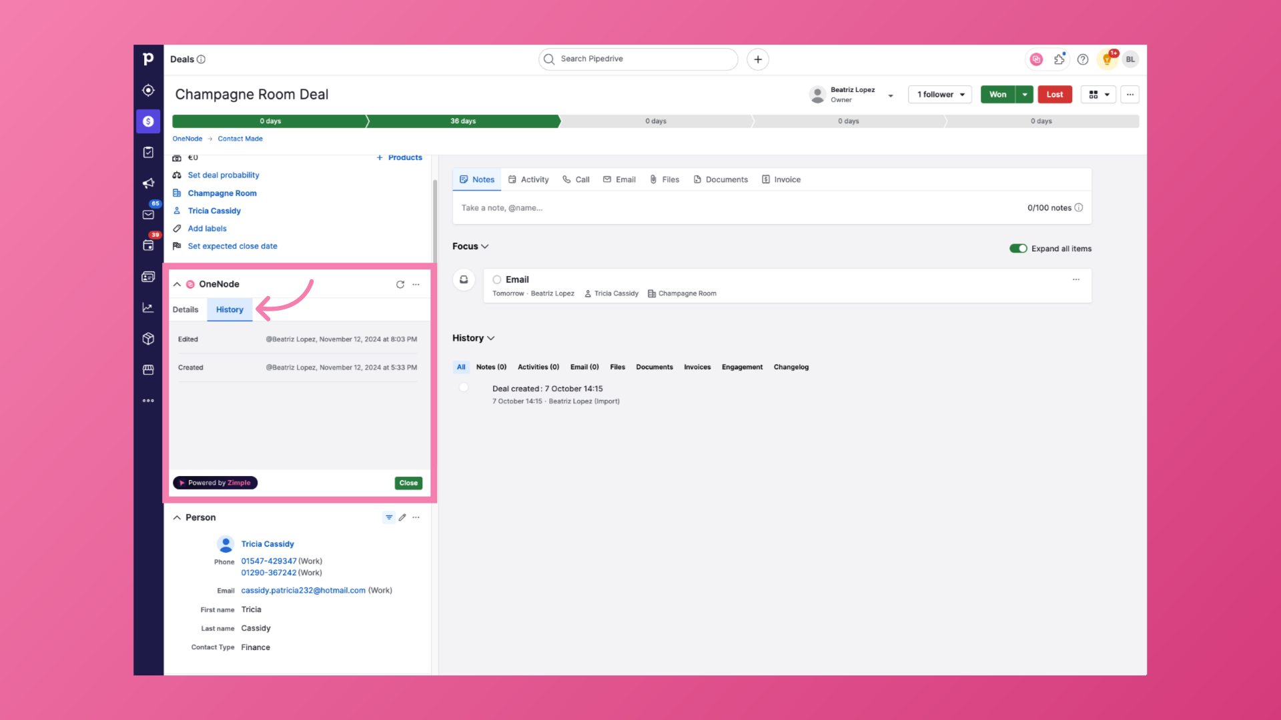1281x720 pixels.
Task: Open the Campaigns megaphone icon in sidebar
Action: click(x=148, y=183)
